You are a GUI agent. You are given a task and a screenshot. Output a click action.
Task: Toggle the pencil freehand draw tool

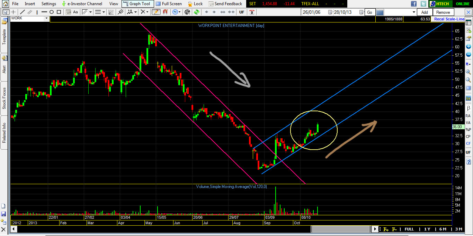156,12
